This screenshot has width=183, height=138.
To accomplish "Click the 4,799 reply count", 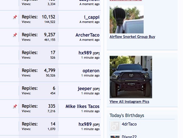I will click(50, 70).
